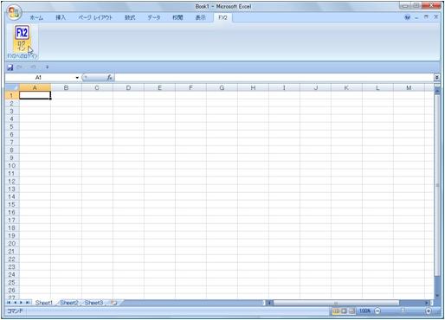Insert new worksheet tab icon
The height and width of the screenshot is (320, 445).
point(114,303)
